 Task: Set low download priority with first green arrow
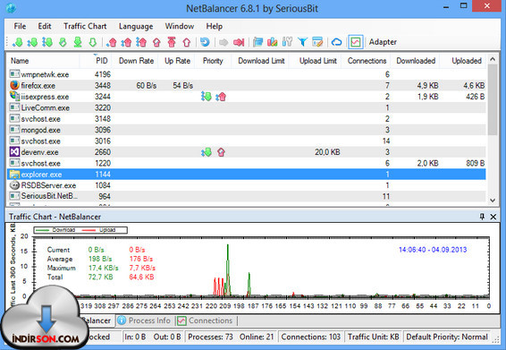point(17,42)
